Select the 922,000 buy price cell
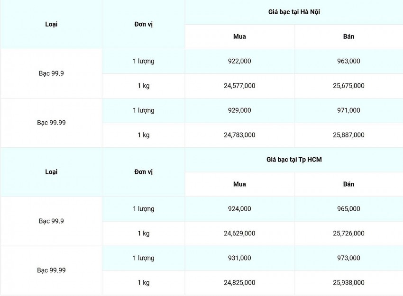The height and width of the screenshot is (296, 403). tap(239, 61)
